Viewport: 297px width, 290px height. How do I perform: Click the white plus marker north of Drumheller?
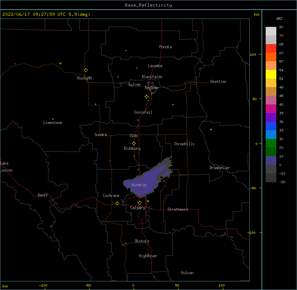211,129
